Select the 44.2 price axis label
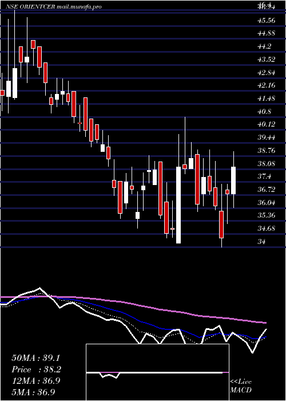 tap(264, 46)
